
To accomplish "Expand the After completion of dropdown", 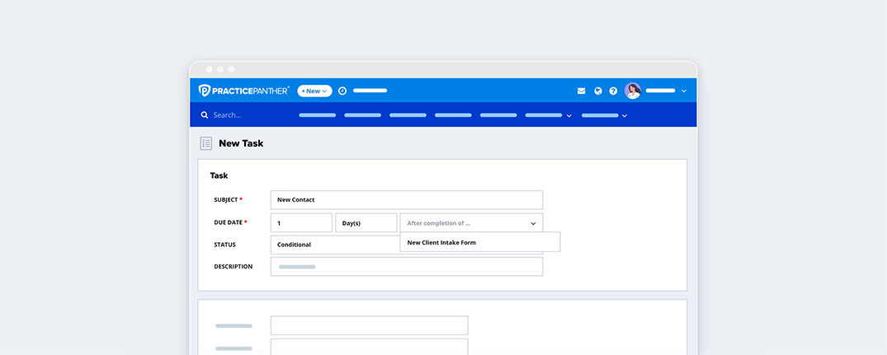I will (471, 223).
